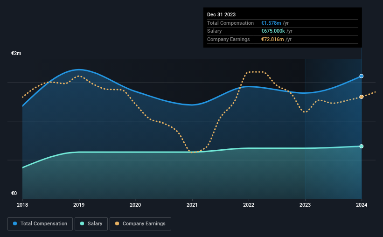Click the orange Company Earnings data point at 2024

(361, 97)
